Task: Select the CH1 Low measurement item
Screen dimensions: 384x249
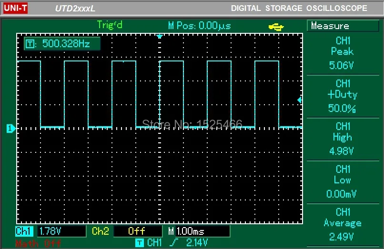Action: tap(343, 182)
